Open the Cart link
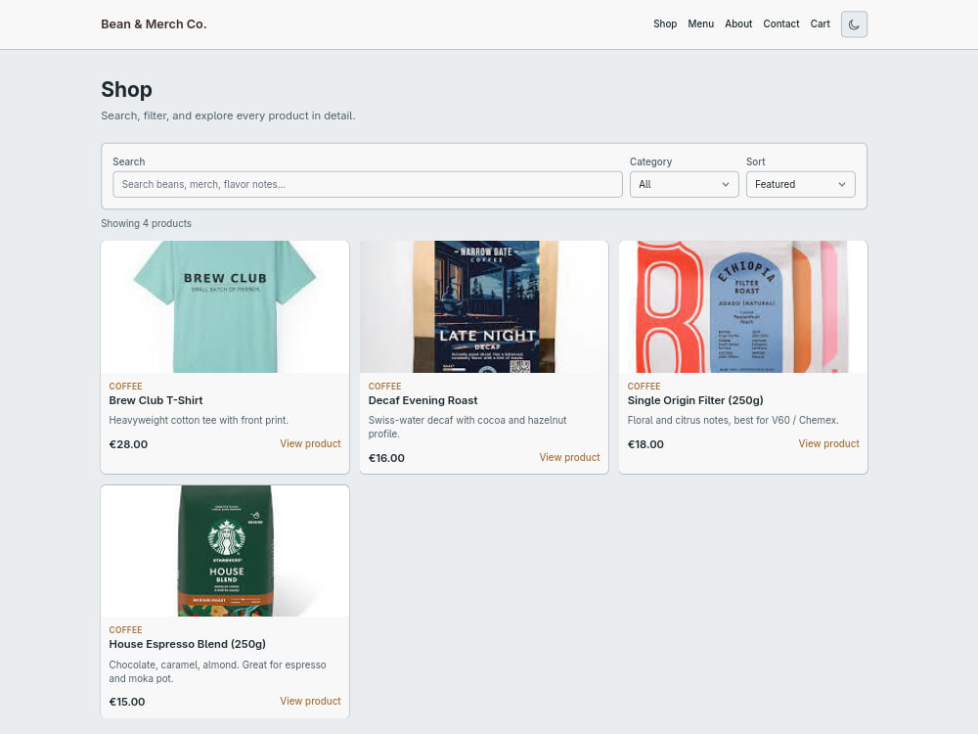Image resolution: width=978 pixels, height=734 pixels. [820, 23]
